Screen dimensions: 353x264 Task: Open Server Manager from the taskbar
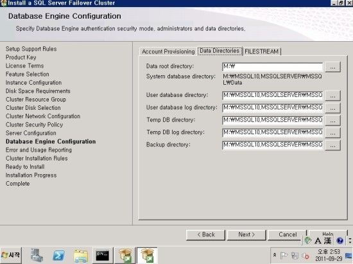tap(36, 256)
